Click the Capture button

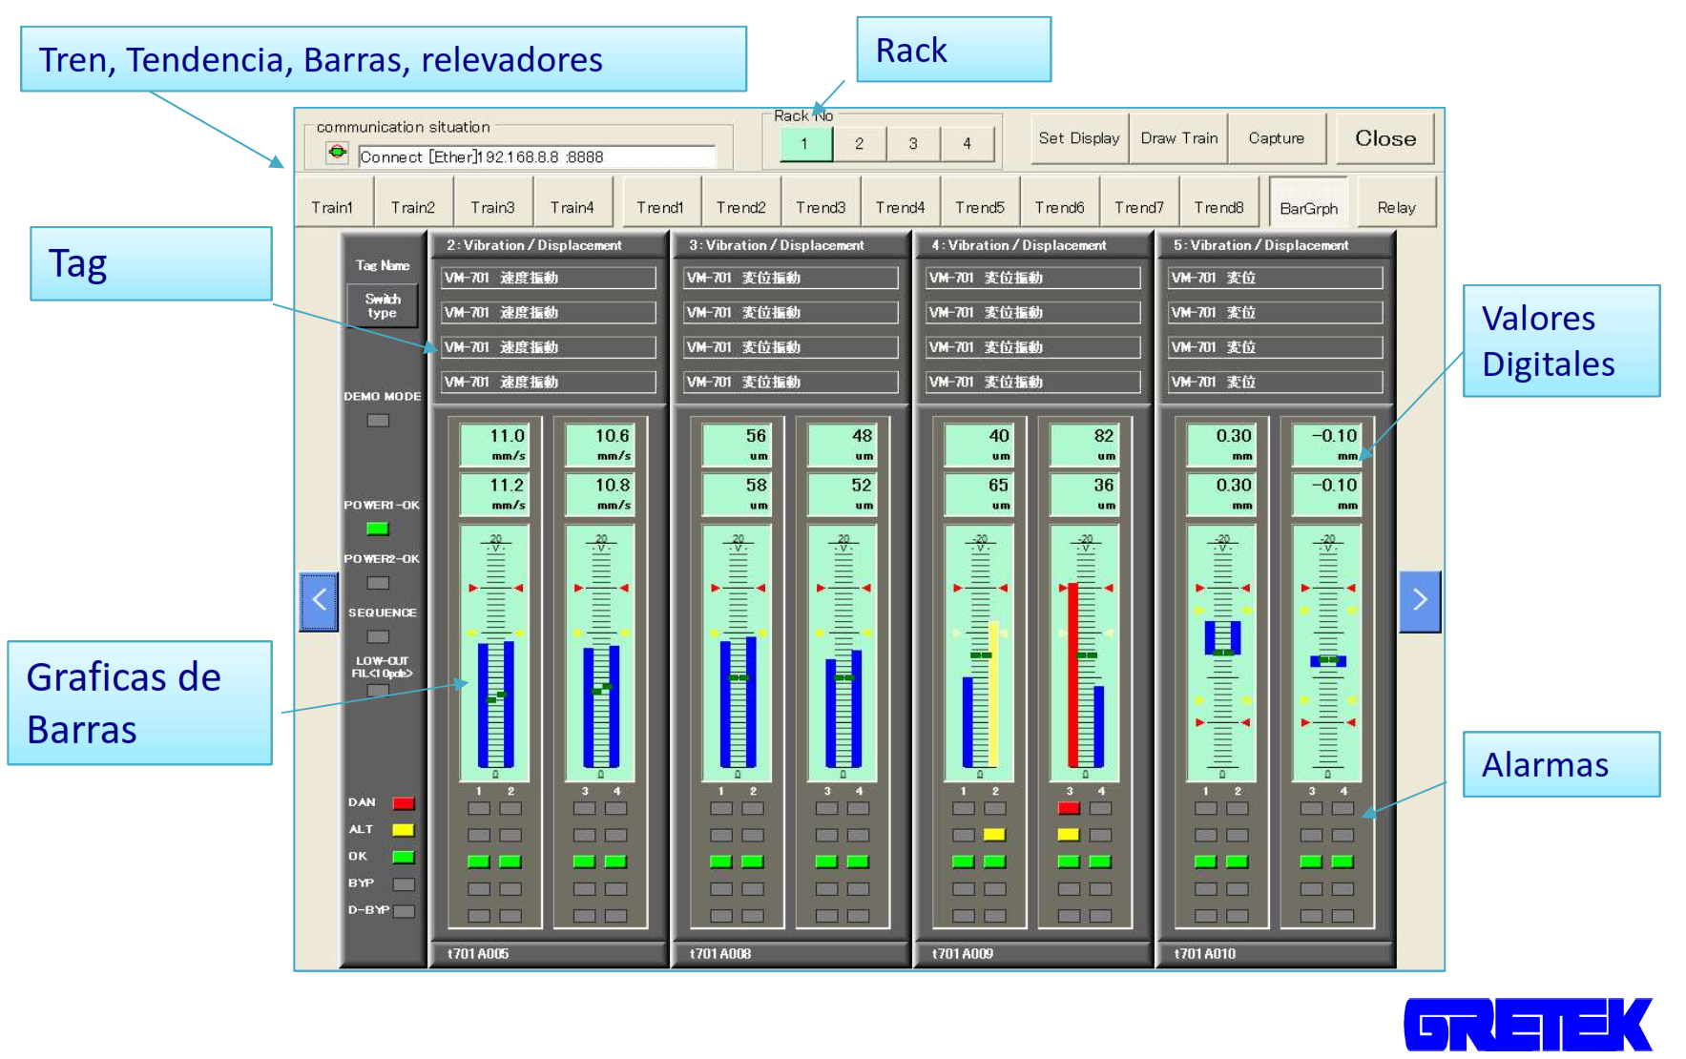click(1276, 138)
